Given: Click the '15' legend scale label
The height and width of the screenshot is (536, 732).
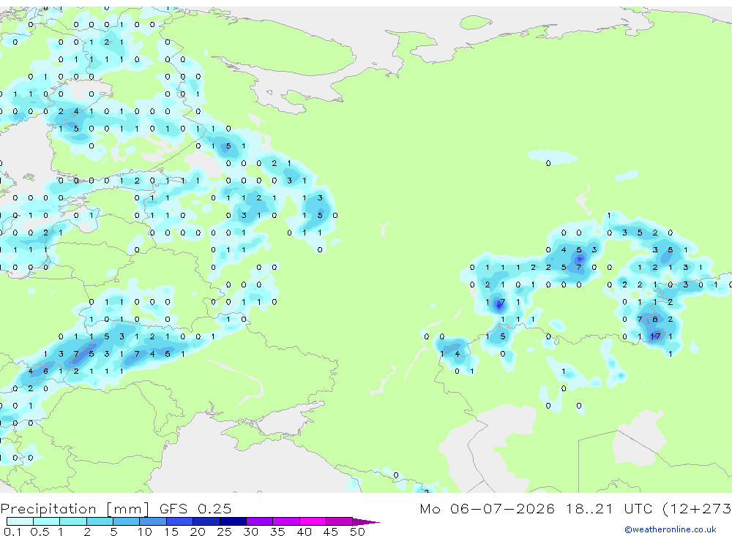Looking at the screenshot, I should pyautogui.click(x=171, y=532).
